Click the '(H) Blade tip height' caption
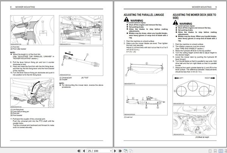Image resolution: width=227 pixels, height=153 pixels. (x=202, y=137)
